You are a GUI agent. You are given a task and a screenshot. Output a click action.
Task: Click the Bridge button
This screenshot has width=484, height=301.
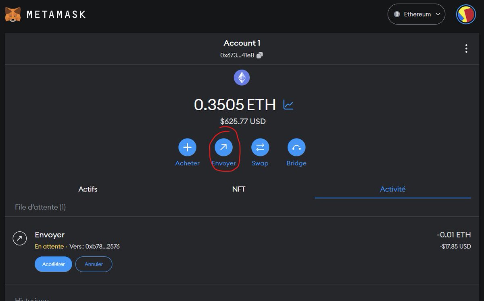pyautogui.click(x=296, y=148)
